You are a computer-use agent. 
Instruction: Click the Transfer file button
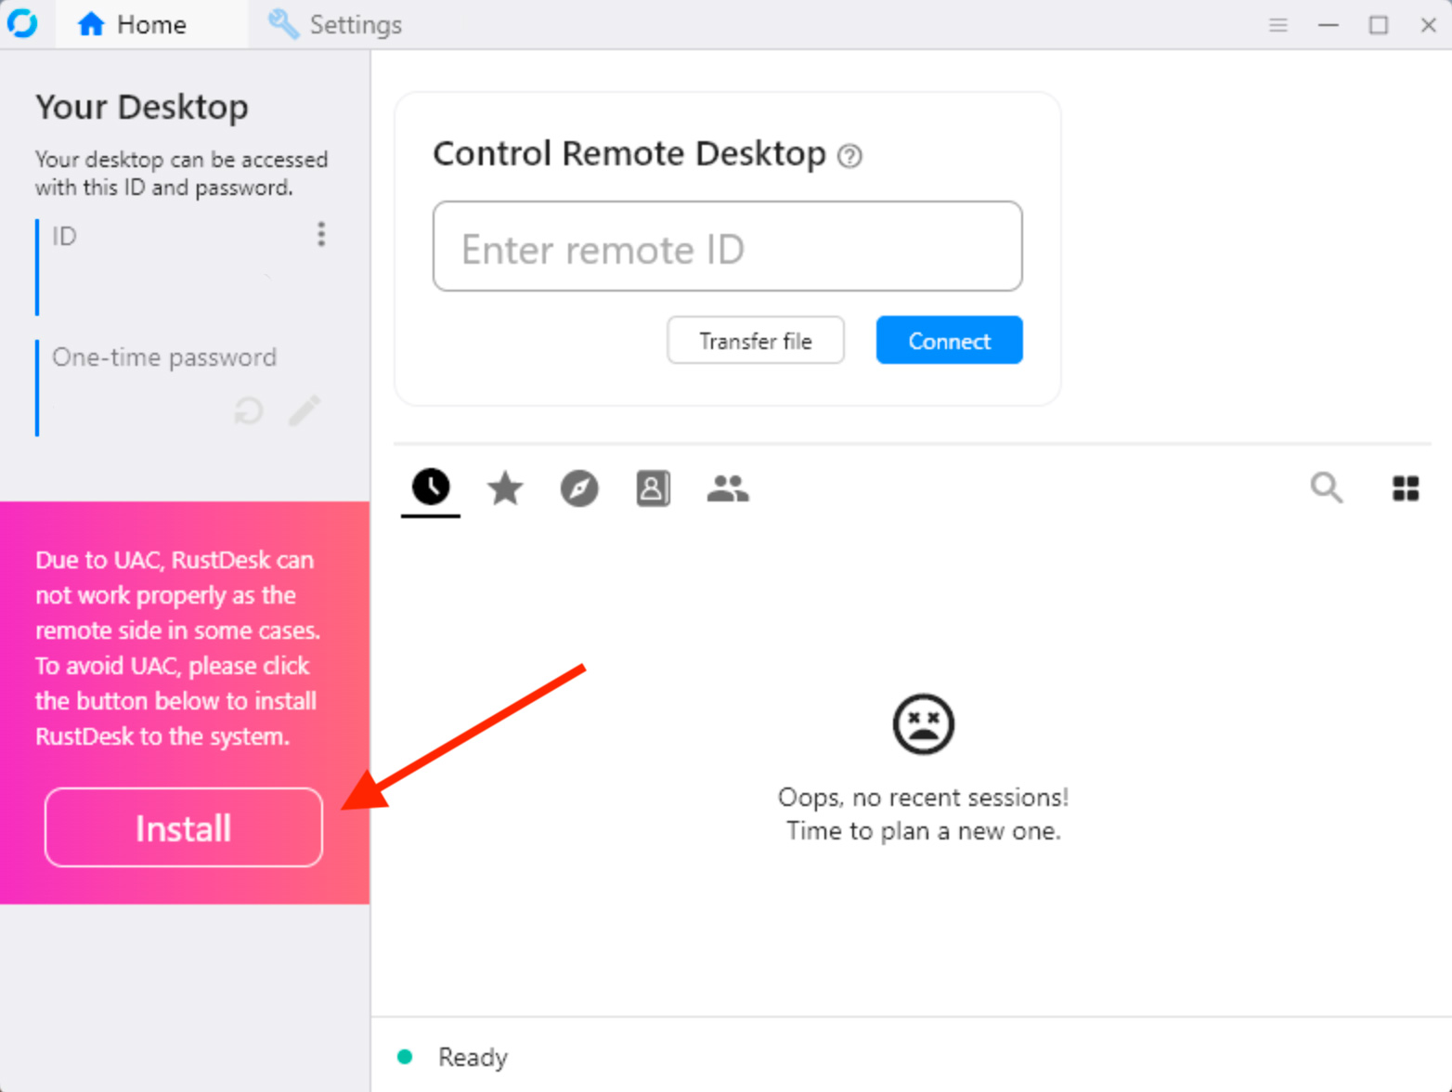755,341
